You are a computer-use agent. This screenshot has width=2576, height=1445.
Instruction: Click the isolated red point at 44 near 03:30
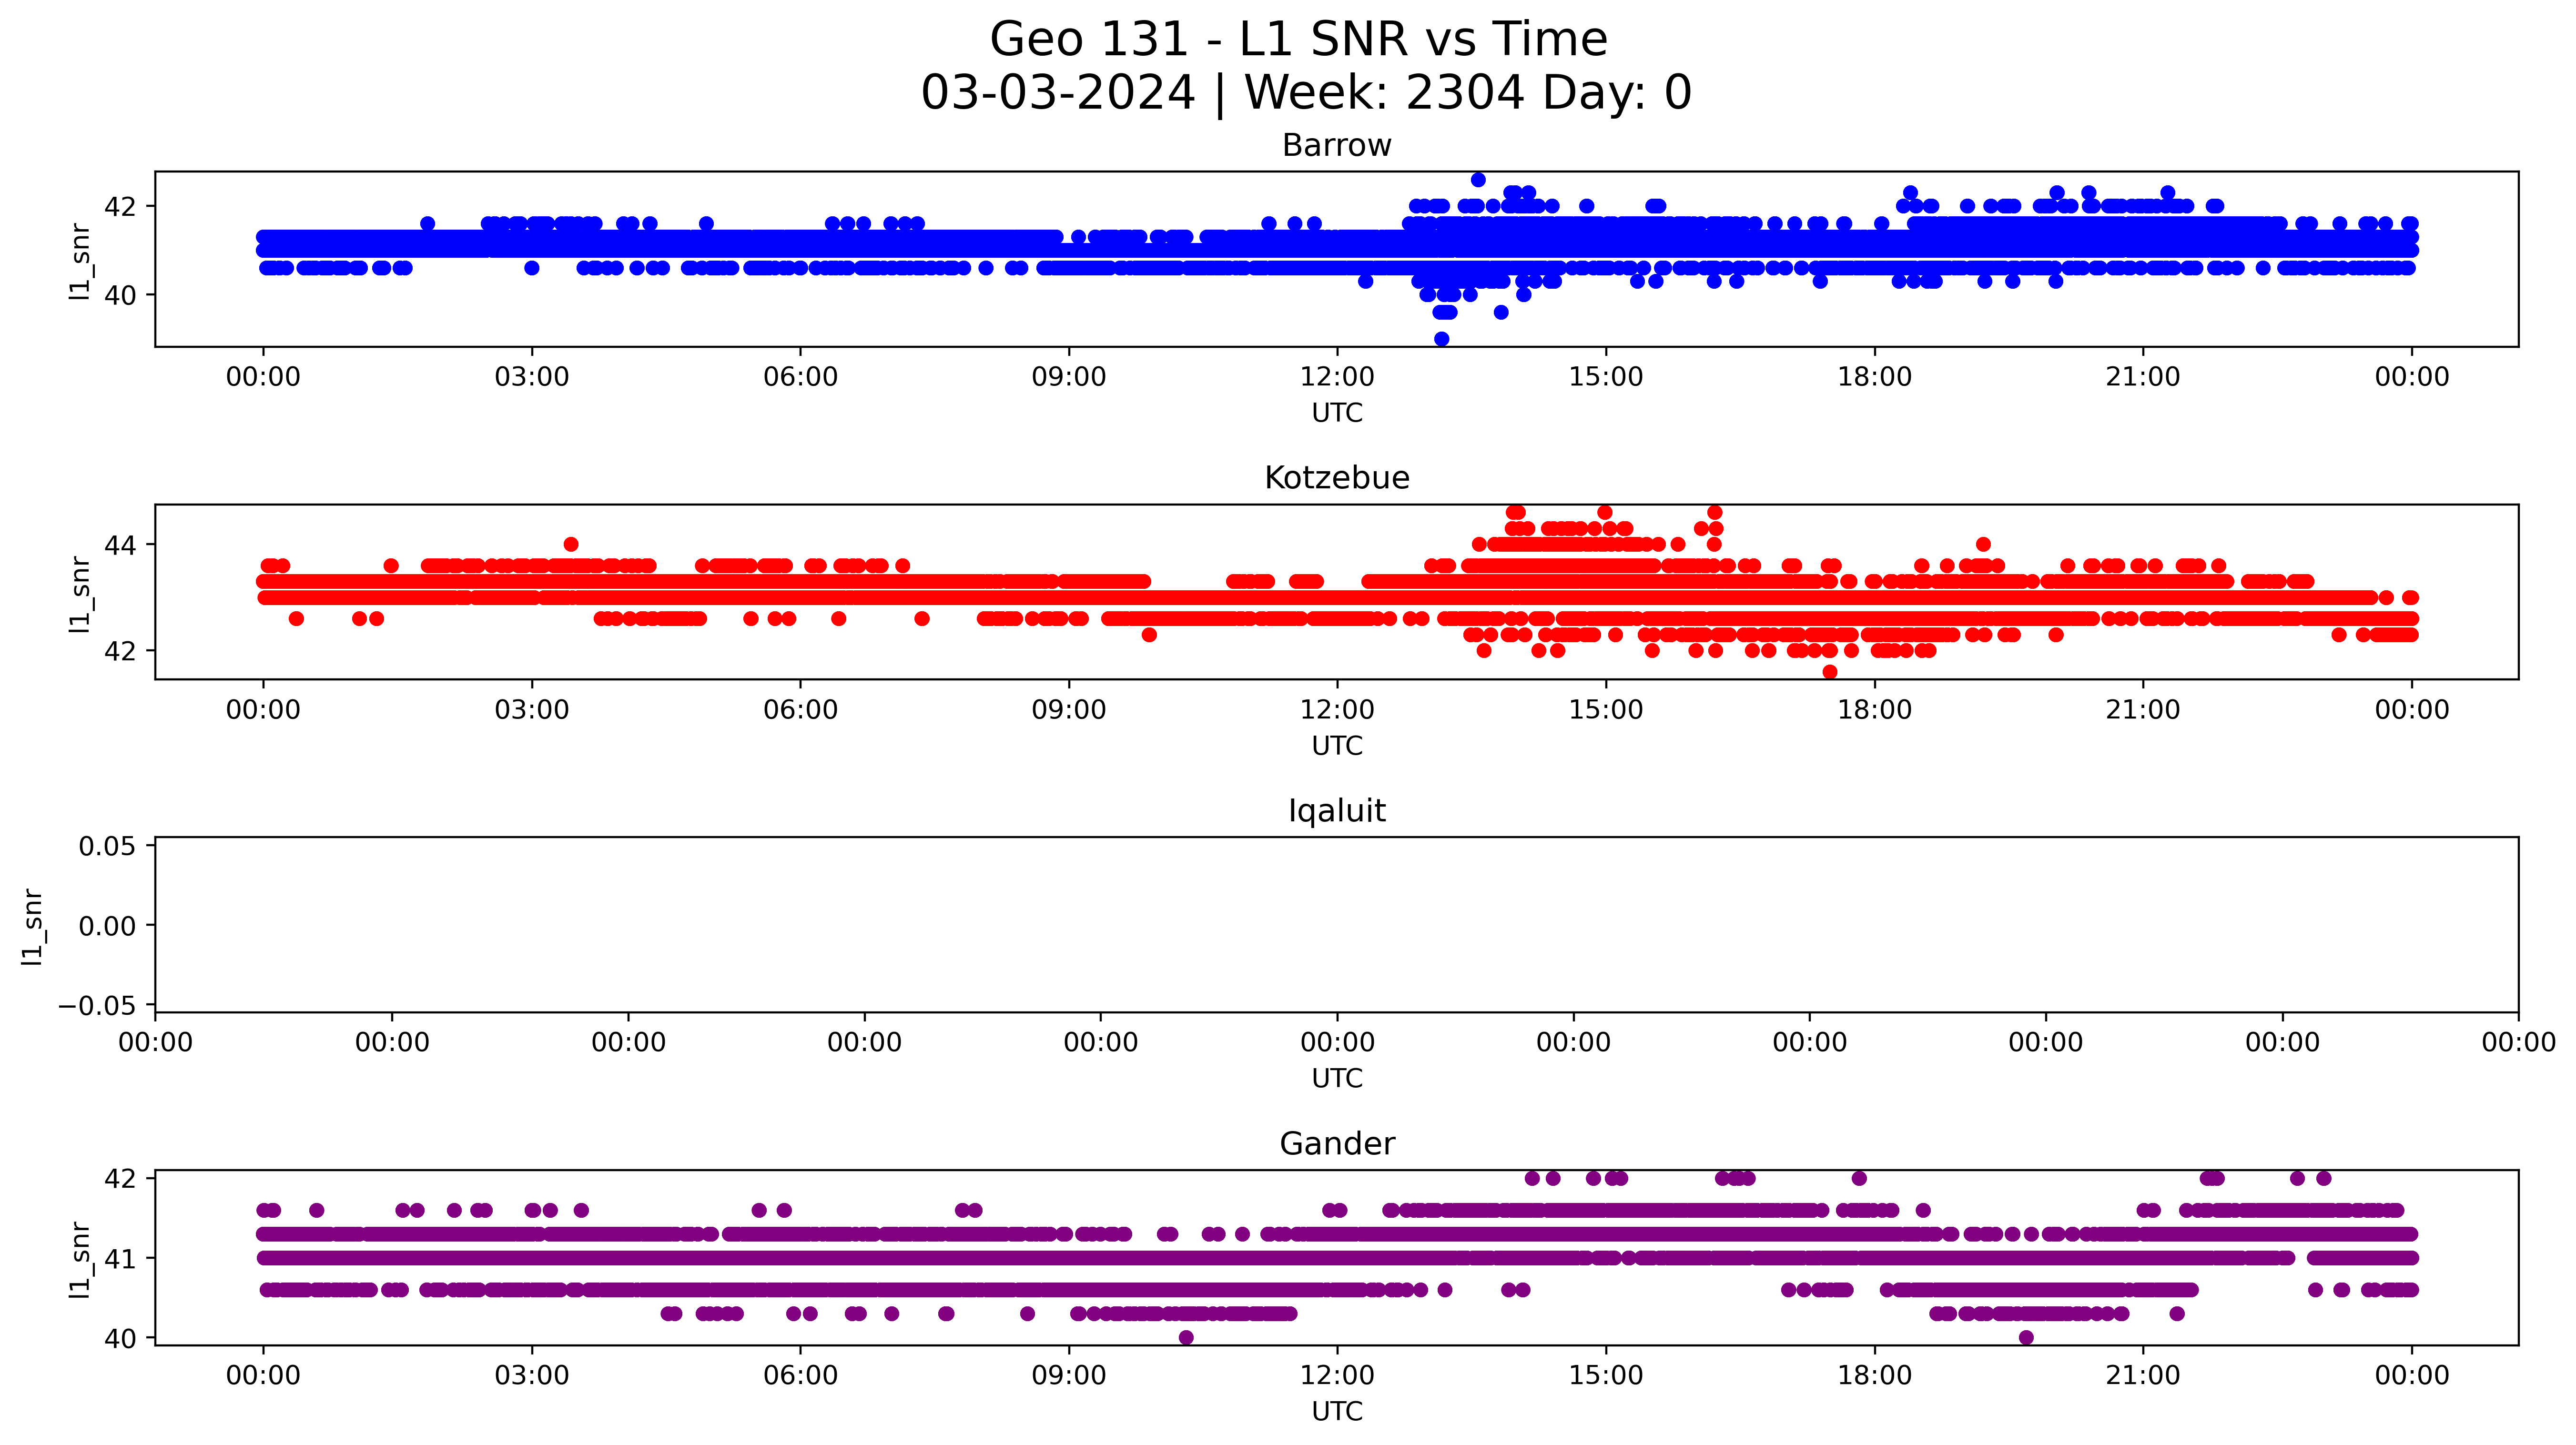(571, 545)
